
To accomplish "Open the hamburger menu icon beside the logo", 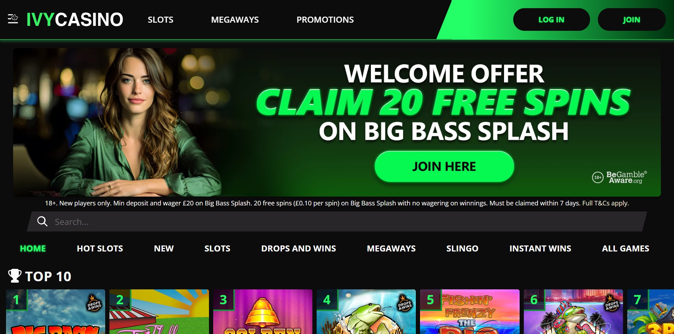I will (x=13, y=19).
